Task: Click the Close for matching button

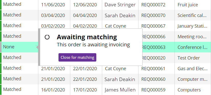Action: pos(77,57)
